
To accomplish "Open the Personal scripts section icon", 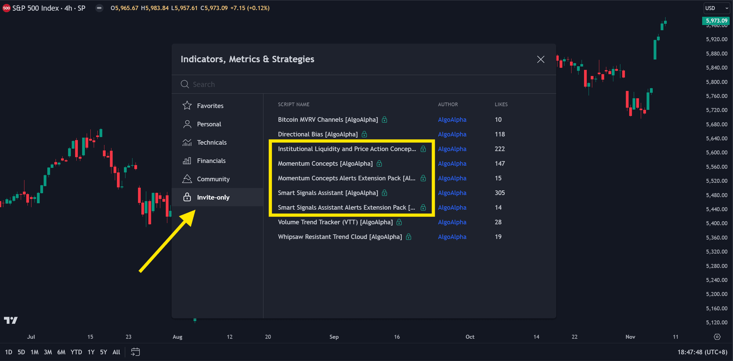I will coord(187,124).
